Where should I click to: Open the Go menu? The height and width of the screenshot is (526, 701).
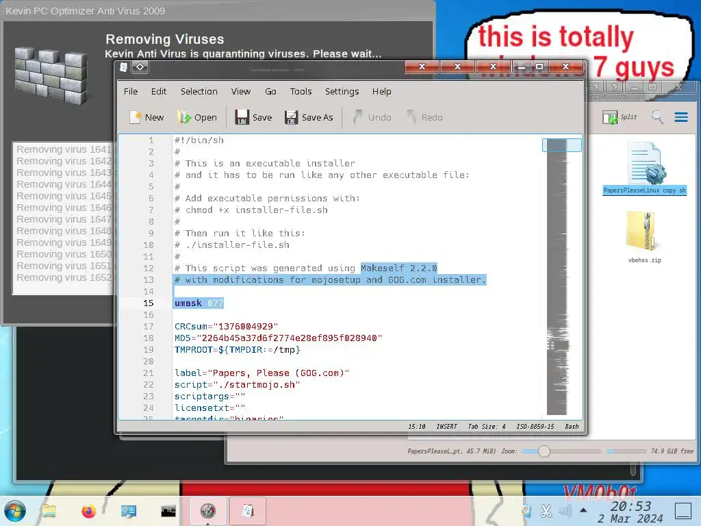coord(270,91)
